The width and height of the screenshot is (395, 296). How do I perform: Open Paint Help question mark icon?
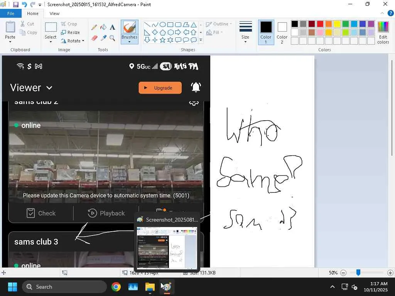pyautogui.click(x=390, y=13)
